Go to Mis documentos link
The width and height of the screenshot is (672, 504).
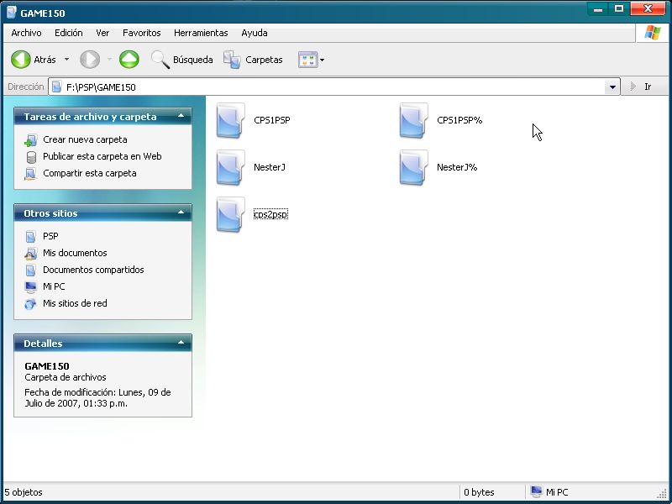(x=75, y=253)
